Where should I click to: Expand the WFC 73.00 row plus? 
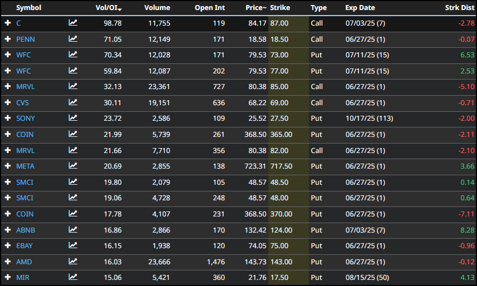pyautogui.click(x=8, y=55)
